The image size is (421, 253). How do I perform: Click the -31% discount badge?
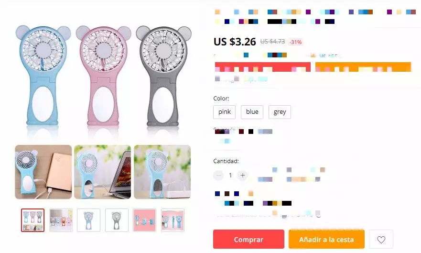tap(296, 42)
